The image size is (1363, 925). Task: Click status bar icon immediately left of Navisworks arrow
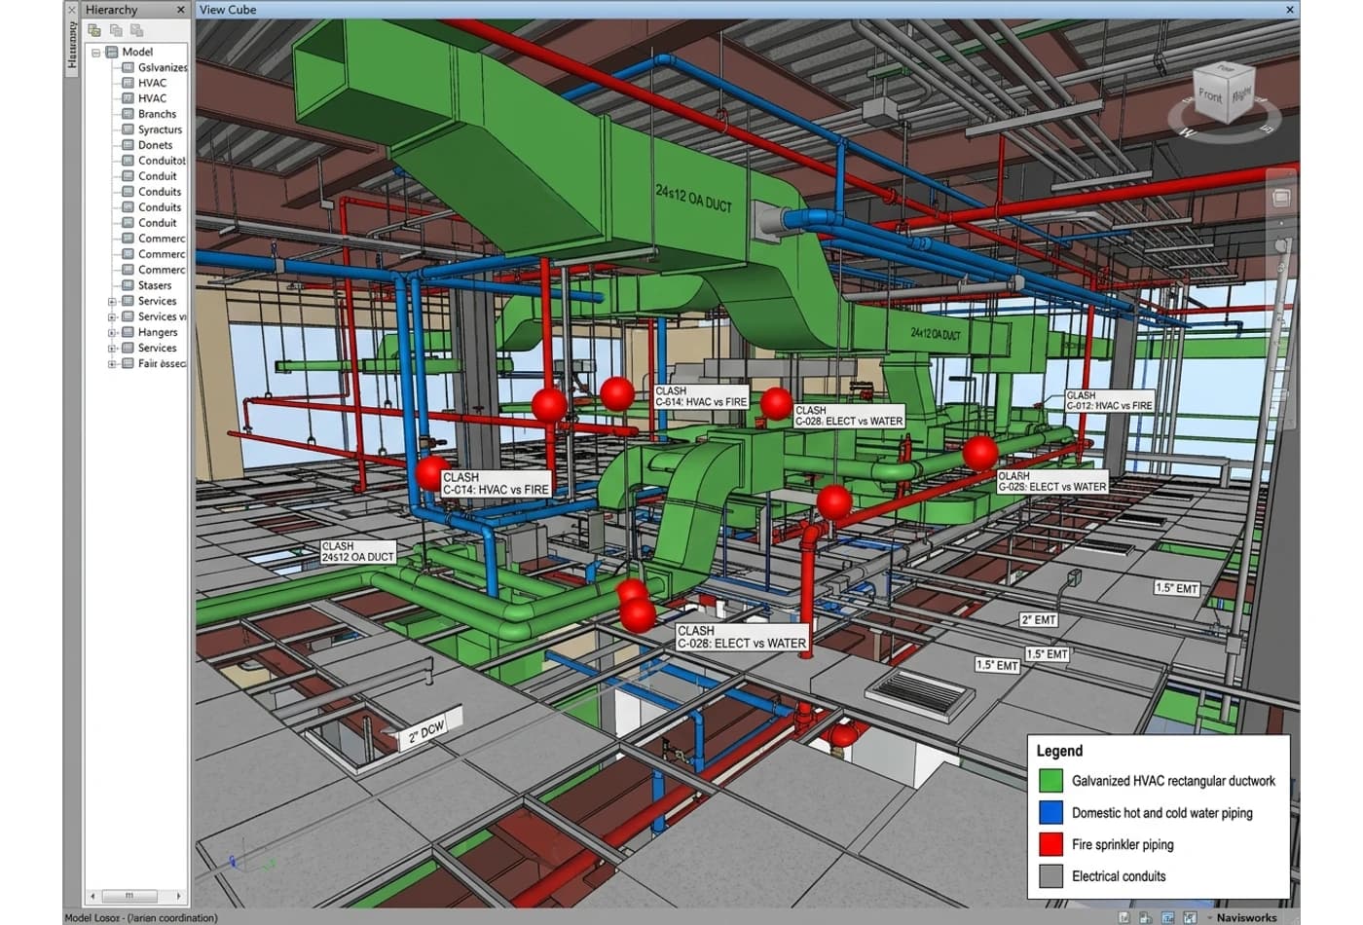1190,917
